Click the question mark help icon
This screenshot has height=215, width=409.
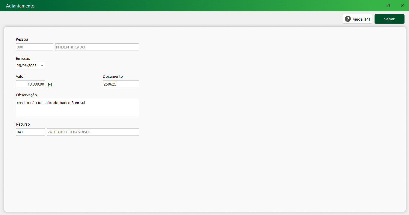coord(348,19)
